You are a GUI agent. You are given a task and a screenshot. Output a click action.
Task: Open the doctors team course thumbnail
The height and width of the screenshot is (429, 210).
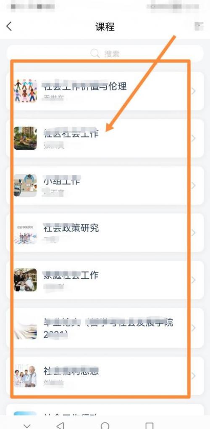(x=25, y=376)
